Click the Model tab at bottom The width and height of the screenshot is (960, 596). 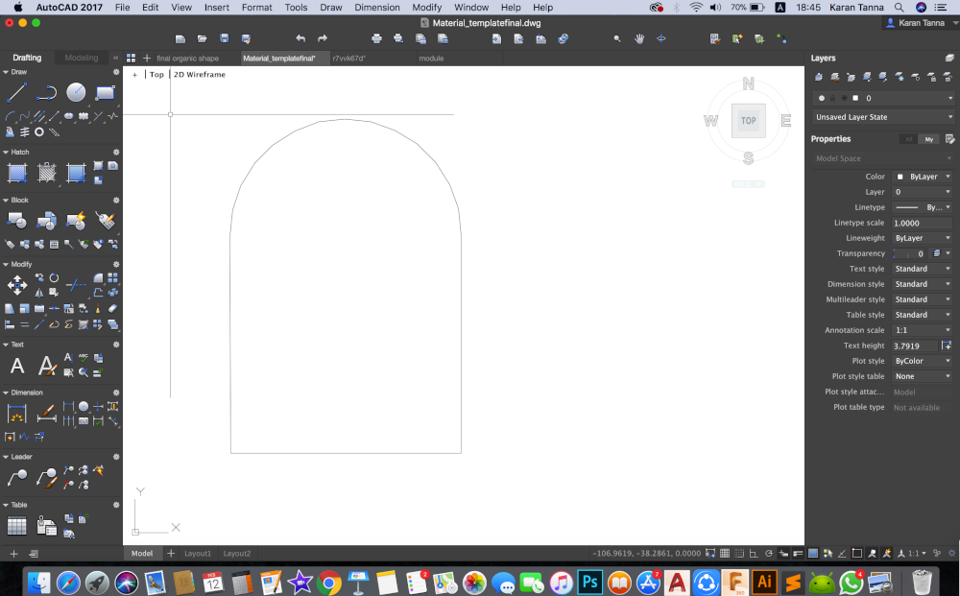click(x=142, y=553)
